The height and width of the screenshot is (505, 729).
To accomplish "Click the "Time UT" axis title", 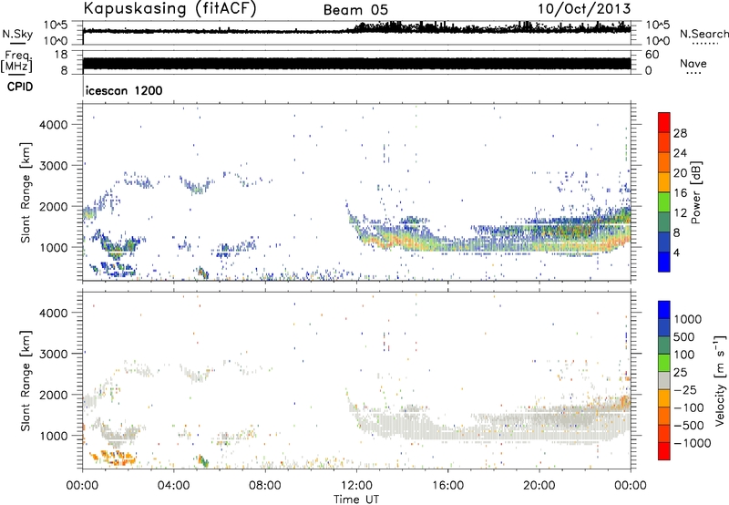I will pyautogui.click(x=356, y=500).
